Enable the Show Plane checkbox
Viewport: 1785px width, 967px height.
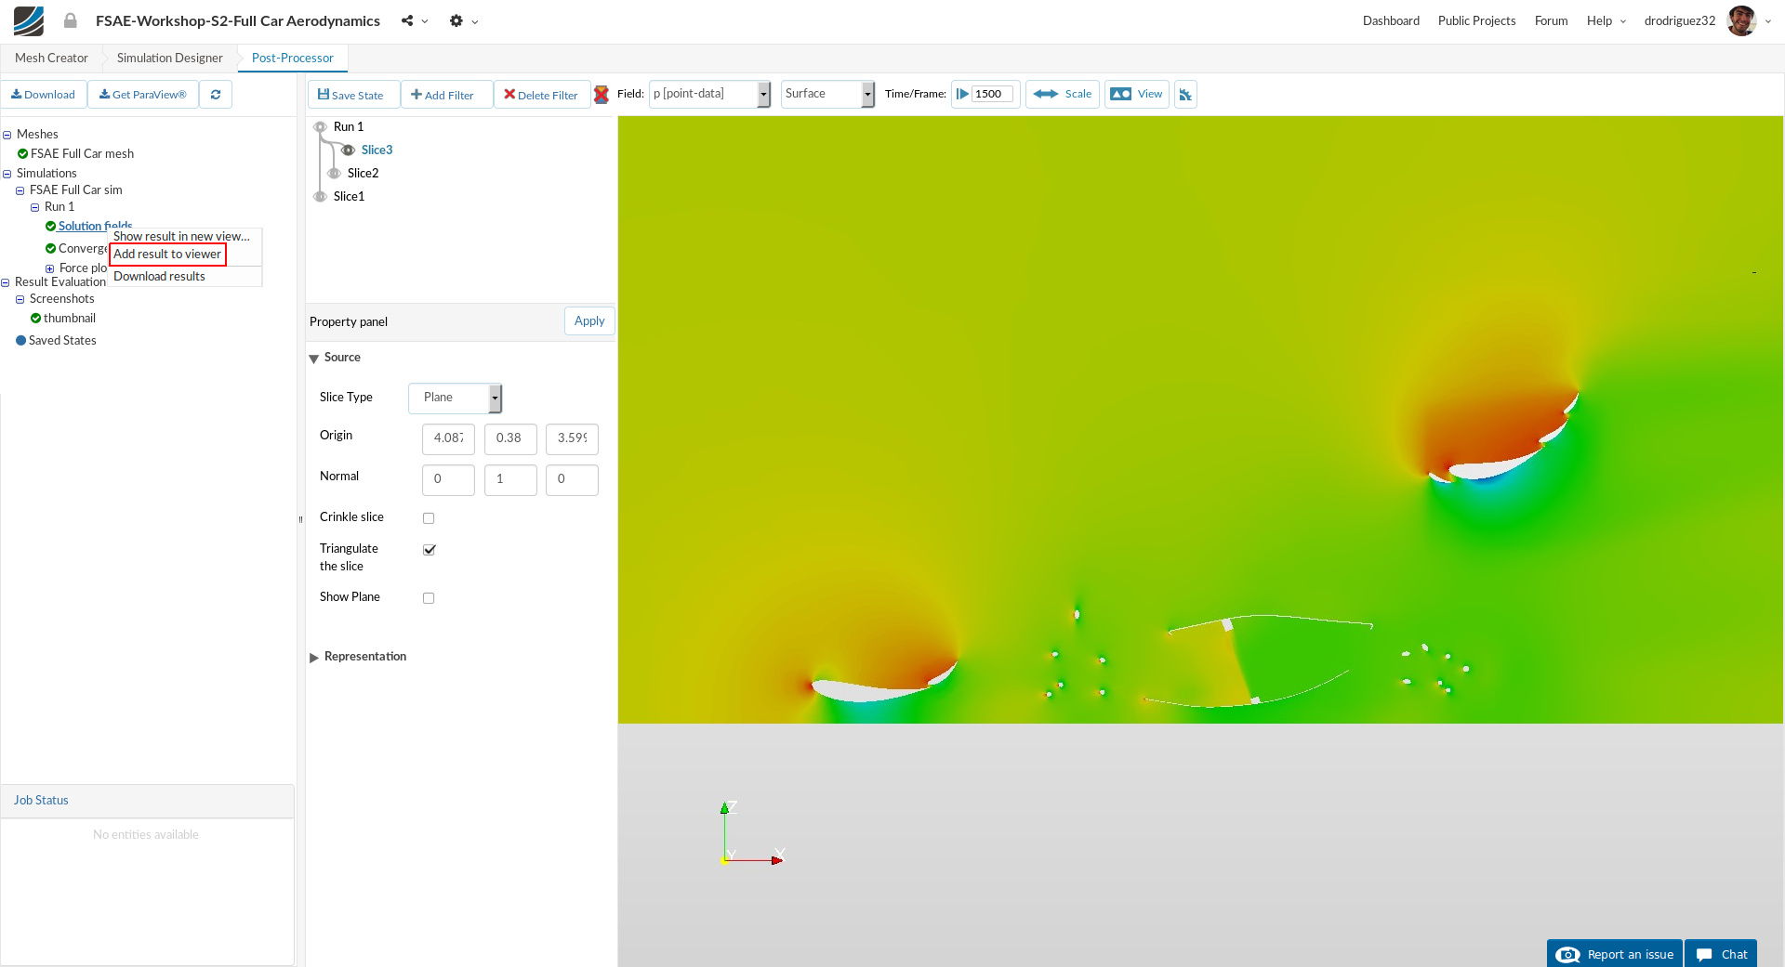tap(429, 598)
